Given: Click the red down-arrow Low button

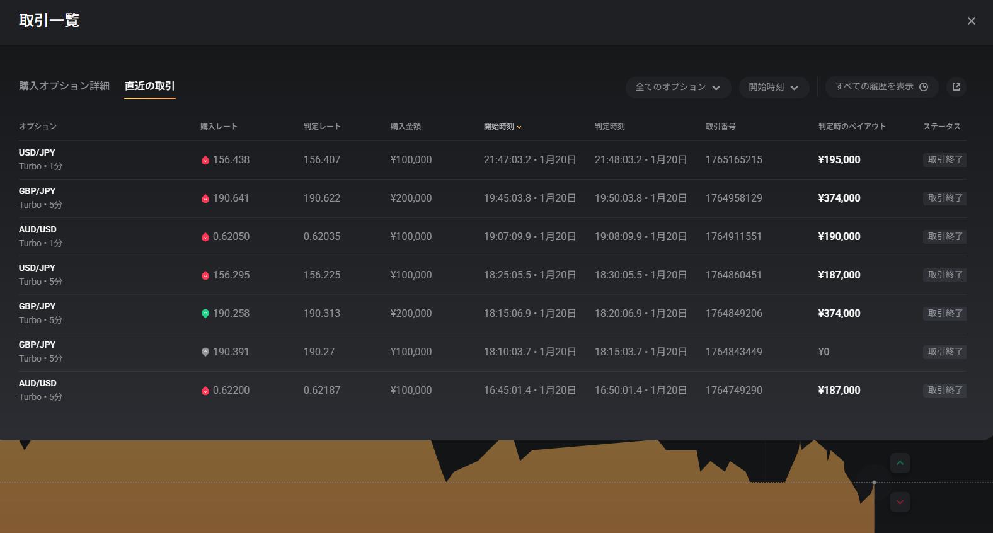Looking at the screenshot, I should (x=900, y=502).
